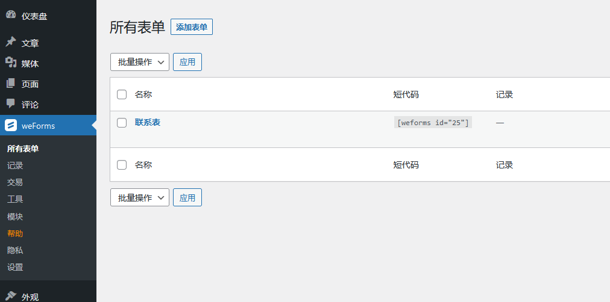Open the top 批量操作 dropdown

(140, 62)
